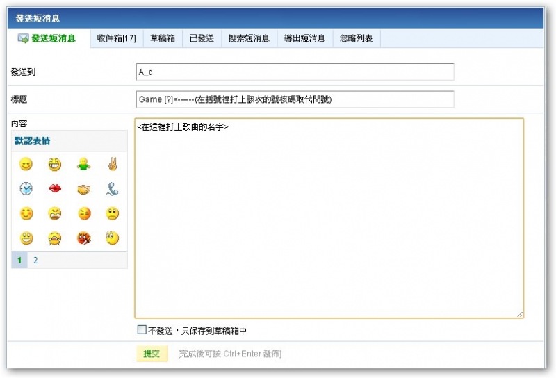Screen dimensions: 556x378
Task: Select emoticon page 1
Action: [x=19, y=261]
